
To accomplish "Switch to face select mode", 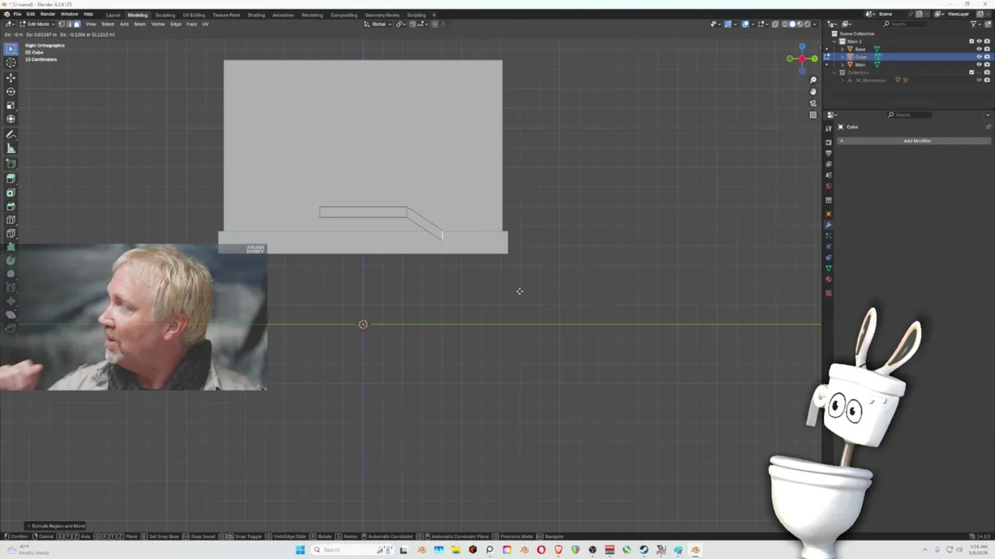I will pos(77,24).
